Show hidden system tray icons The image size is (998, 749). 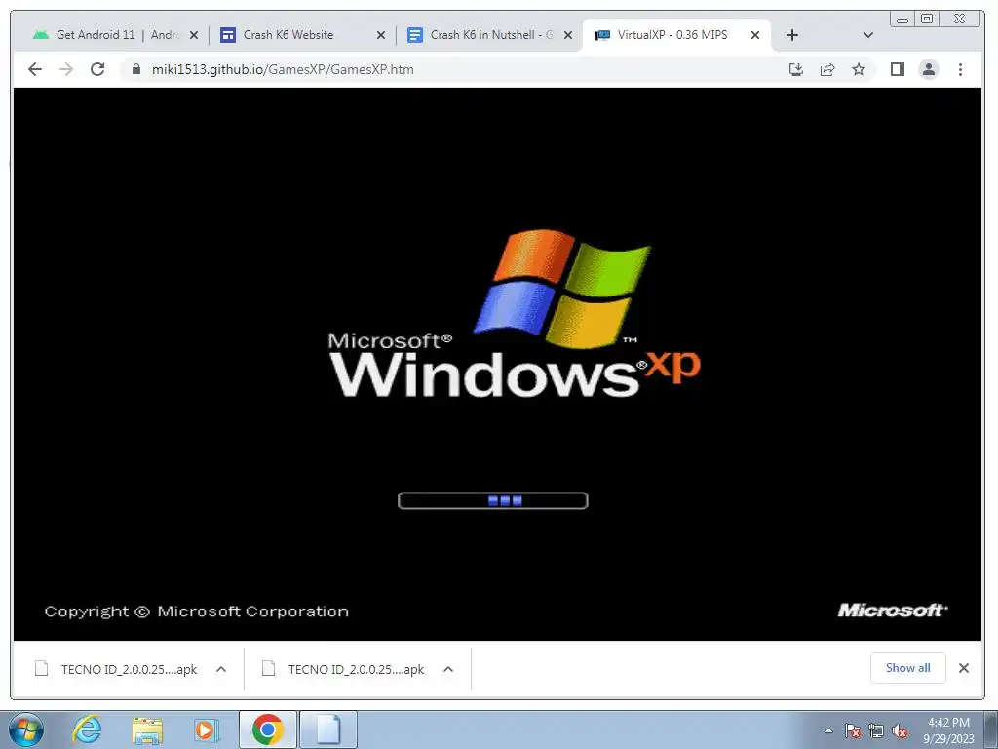coord(828,730)
